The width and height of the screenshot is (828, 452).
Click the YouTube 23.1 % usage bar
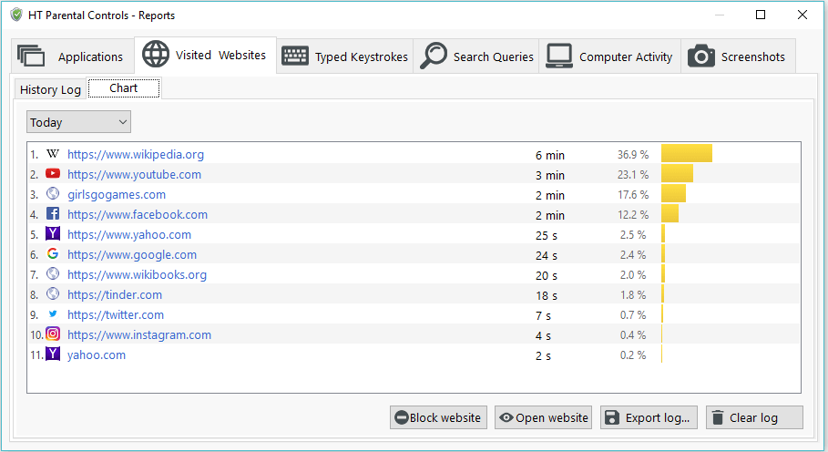(x=677, y=173)
